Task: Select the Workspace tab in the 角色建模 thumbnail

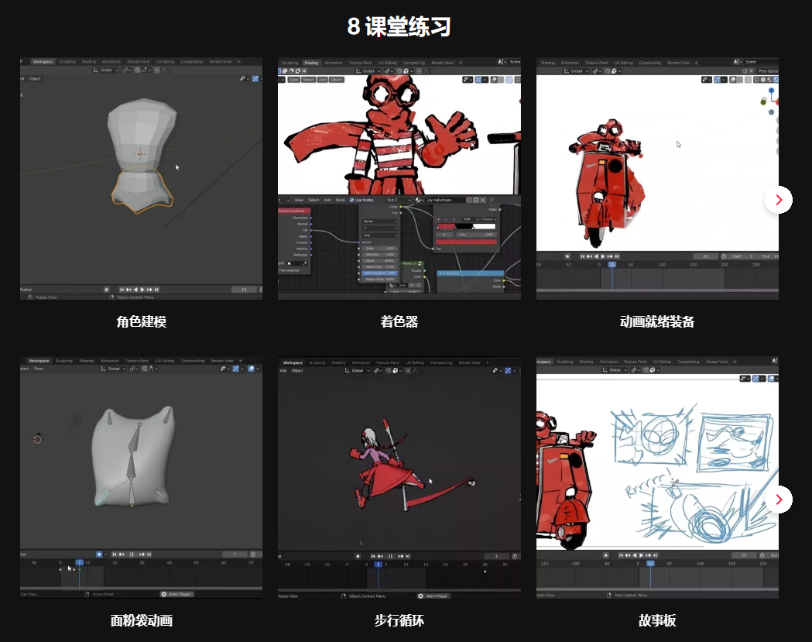Action: point(43,62)
